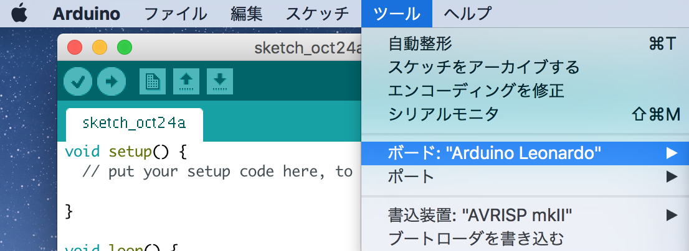The height and width of the screenshot is (251, 689).
Task: Create a new sketch with the New icon
Action: click(x=153, y=81)
